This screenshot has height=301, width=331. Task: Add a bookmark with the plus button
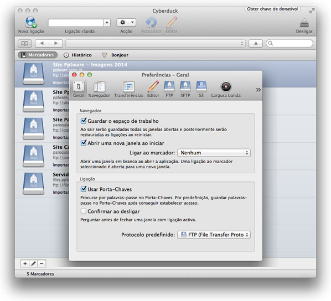tap(25, 263)
